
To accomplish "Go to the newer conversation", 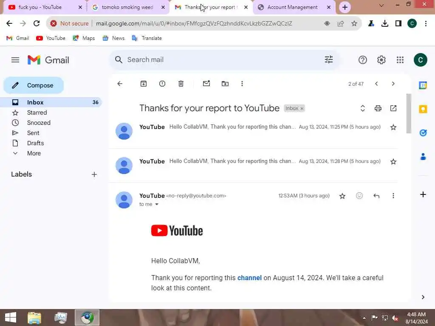I will coord(376,84).
